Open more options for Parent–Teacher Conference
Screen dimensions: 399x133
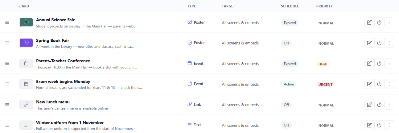point(389,64)
